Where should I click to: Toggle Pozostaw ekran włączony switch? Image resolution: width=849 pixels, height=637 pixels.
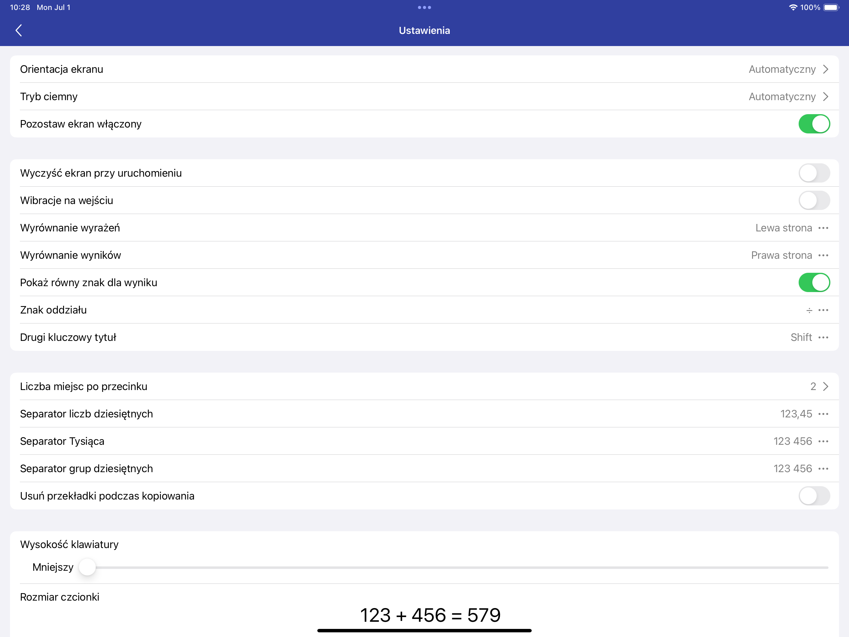click(814, 124)
